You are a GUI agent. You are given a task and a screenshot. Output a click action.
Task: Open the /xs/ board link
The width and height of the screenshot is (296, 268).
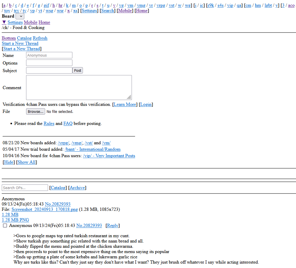pyautogui.click(x=75, y=11)
